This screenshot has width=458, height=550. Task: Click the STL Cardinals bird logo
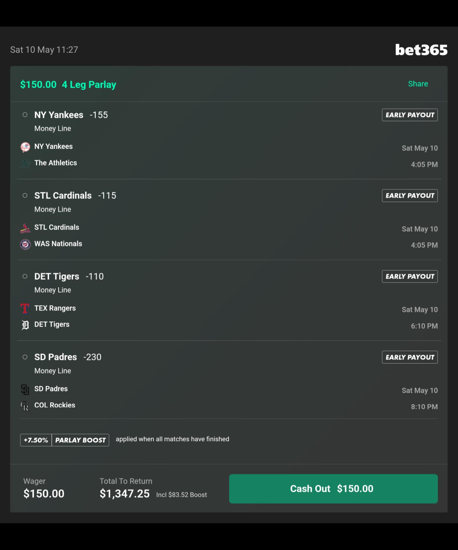pyautogui.click(x=25, y=228)
